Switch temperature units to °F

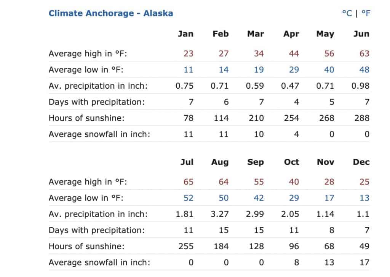click(366, 13)
